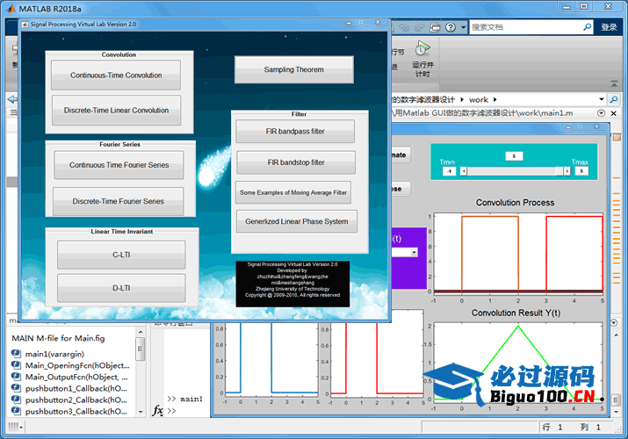
Task: Click the Tmax value field
Action: (x=581, y=171)
